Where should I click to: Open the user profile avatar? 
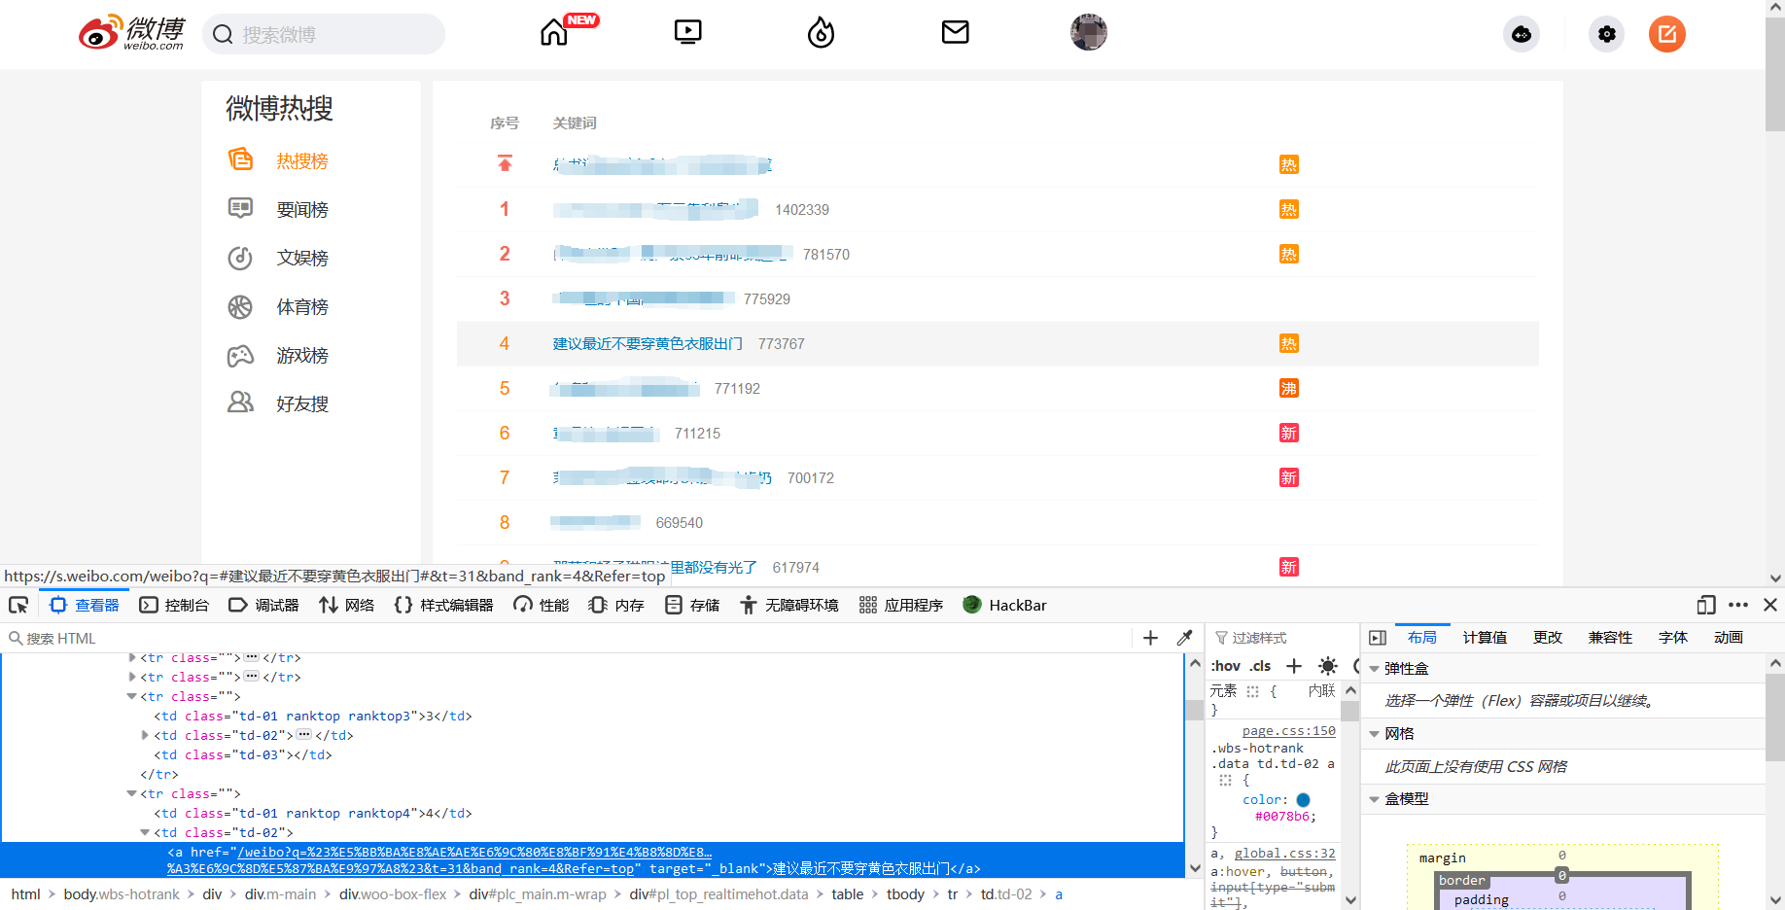(x=1089, y=32)
